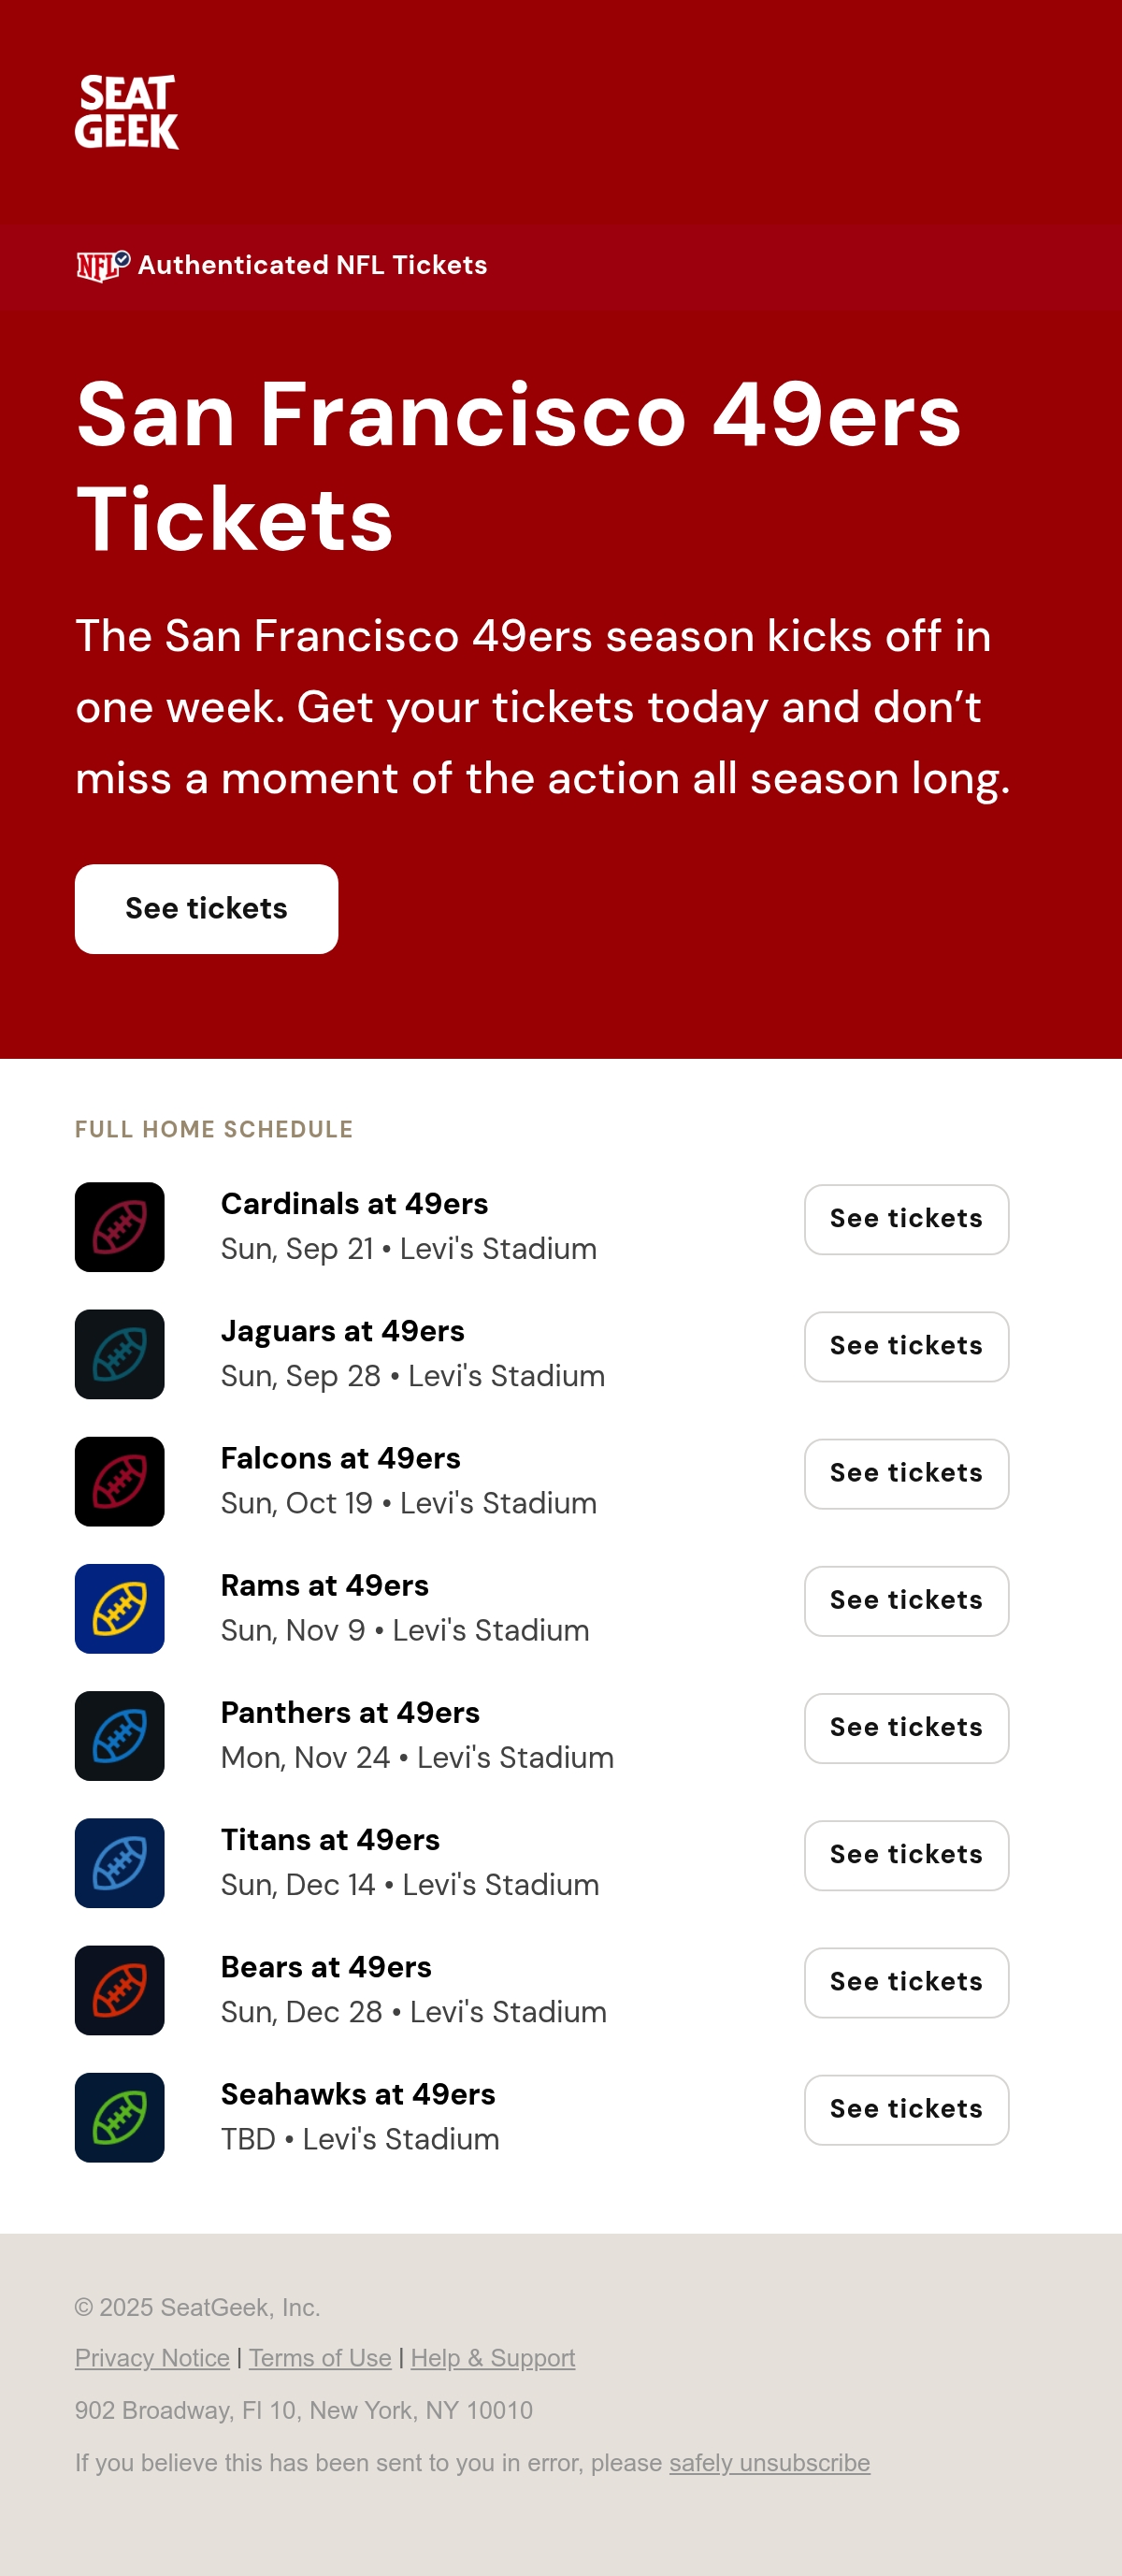
Task: Open the Panthers blue football icon
Action: (120, 1735)
